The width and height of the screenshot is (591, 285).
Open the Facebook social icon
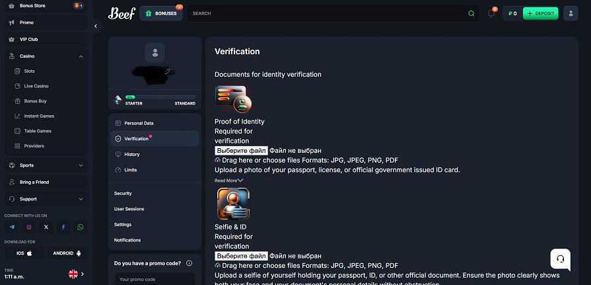(63, 227)
